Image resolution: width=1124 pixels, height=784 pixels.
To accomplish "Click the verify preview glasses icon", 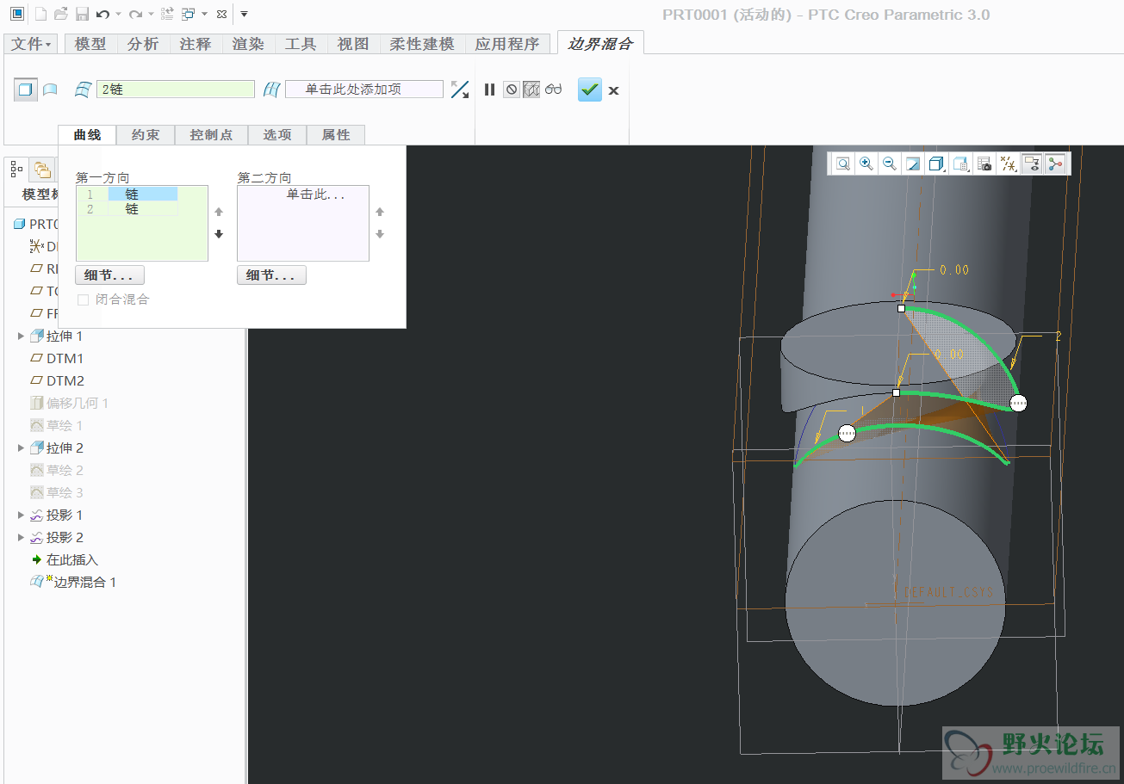I will 553,90.
